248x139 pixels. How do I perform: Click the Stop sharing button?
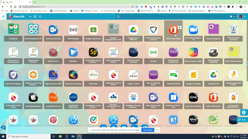click(148, 130)
